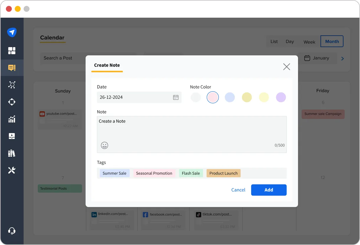Open the Summer sale Campaign note
The width and height of the screenshot is (360, 245).
click(323, 114)
